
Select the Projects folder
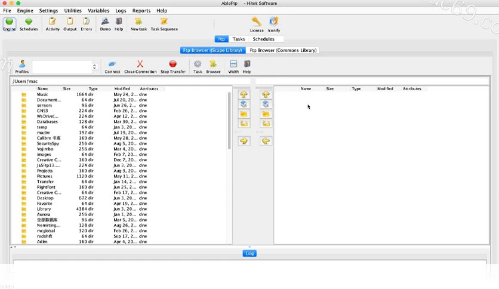tap(45, 171)
